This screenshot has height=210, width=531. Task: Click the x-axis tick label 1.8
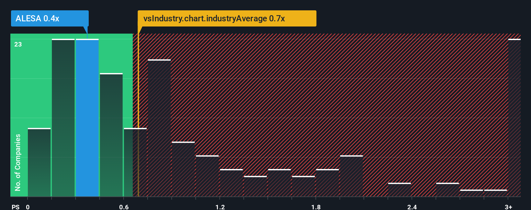click(x=316, y=207)
